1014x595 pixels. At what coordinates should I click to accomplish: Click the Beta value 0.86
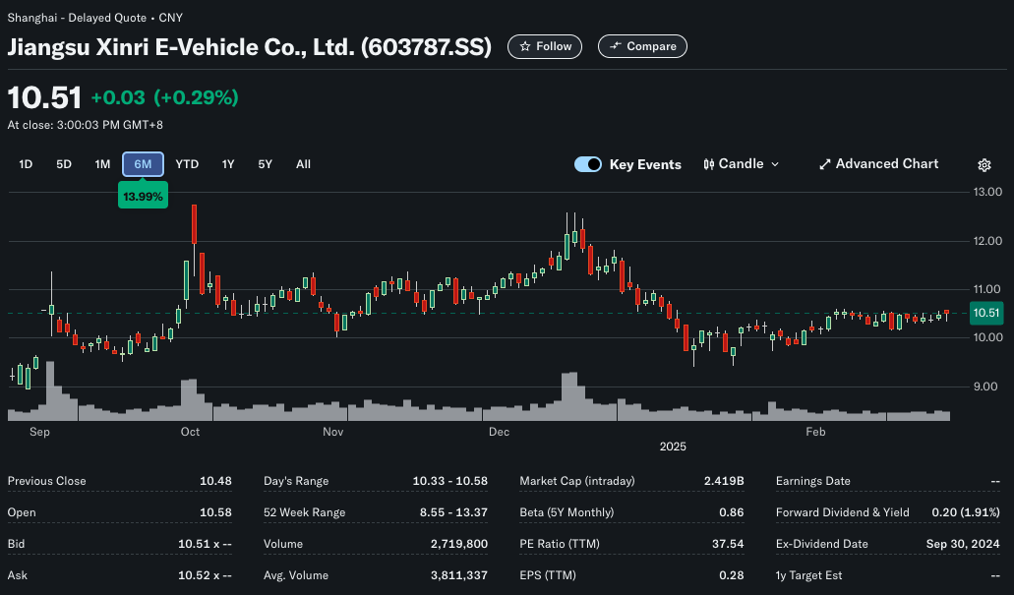point(732,512)
